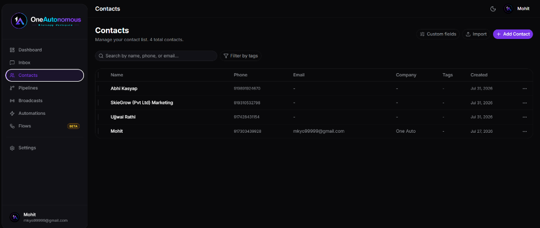Image resolution: width=540 pixels, height=228 pixels.
Task: Click the Broadcasts signal icon
Action: (x=12, y=101)
